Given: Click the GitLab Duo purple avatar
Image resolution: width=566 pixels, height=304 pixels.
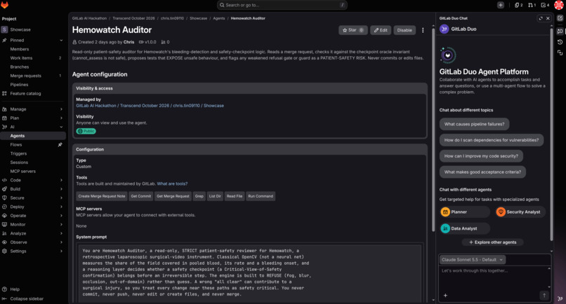Looking at the screenshot, I should click(444, 29).
